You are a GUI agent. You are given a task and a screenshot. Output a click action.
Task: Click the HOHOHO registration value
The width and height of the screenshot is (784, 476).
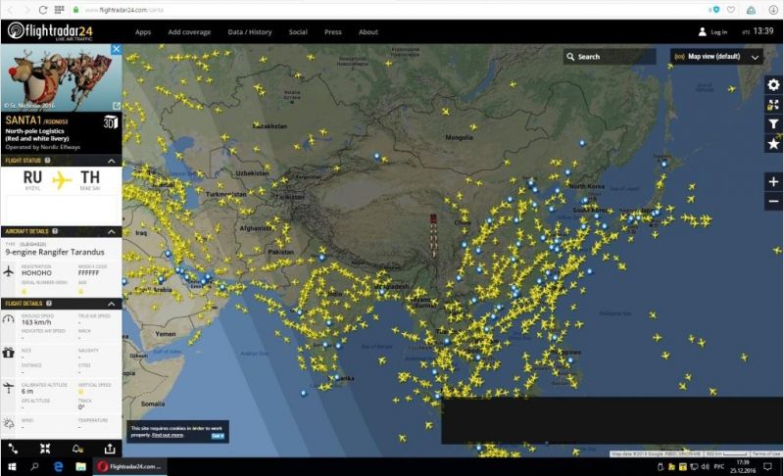pyautogui.click(x=36, y=273)
